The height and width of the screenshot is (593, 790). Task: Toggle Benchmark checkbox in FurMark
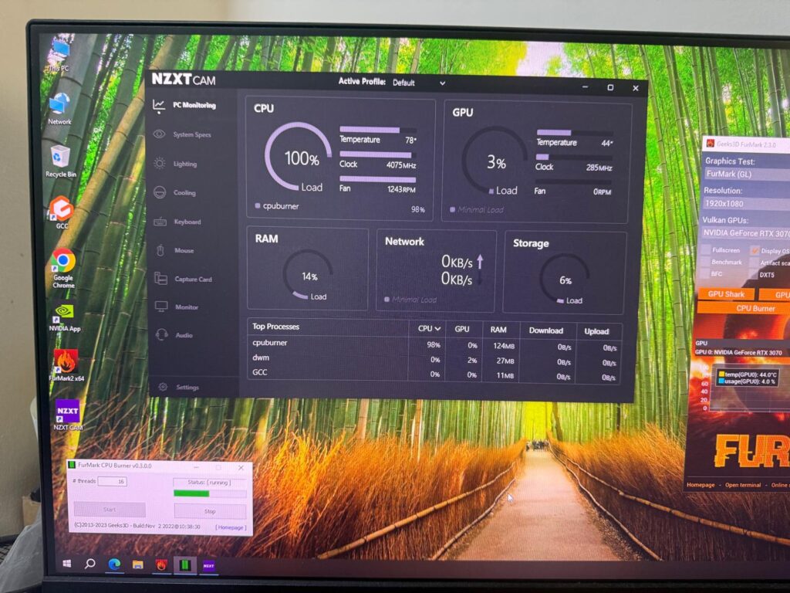[707, 262]
